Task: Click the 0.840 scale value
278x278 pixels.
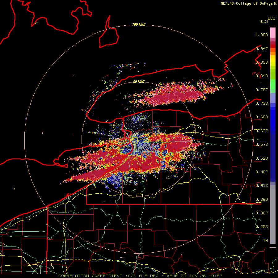Action: [262, 76]
